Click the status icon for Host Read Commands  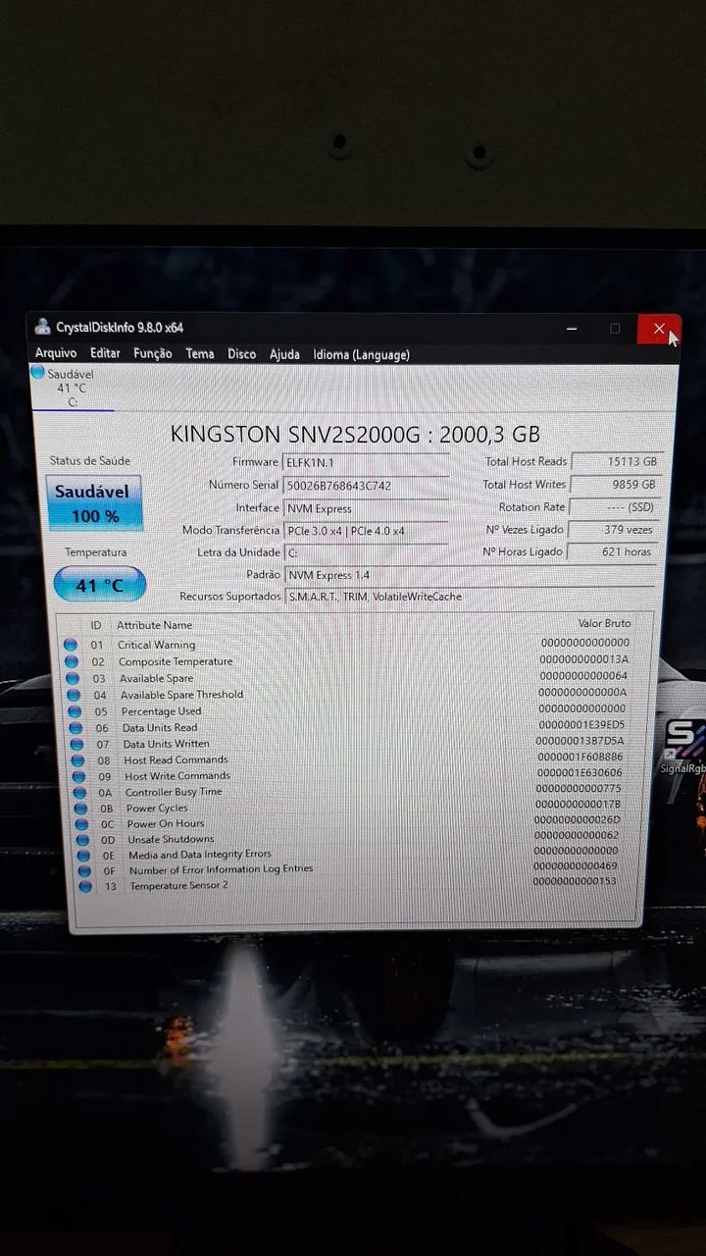click(77, 759)
